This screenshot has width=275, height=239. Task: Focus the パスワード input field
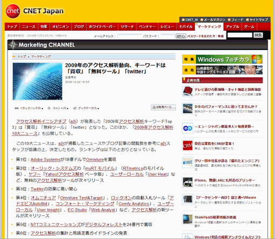tap(167, 36)
